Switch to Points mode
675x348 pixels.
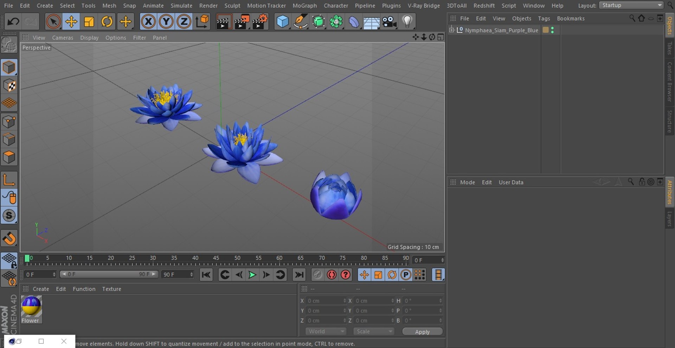pos(9,122)
